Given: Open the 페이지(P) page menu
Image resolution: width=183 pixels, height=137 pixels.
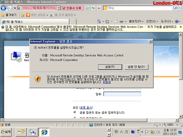Looking at the screenshot, I should [x=136, y=21].
